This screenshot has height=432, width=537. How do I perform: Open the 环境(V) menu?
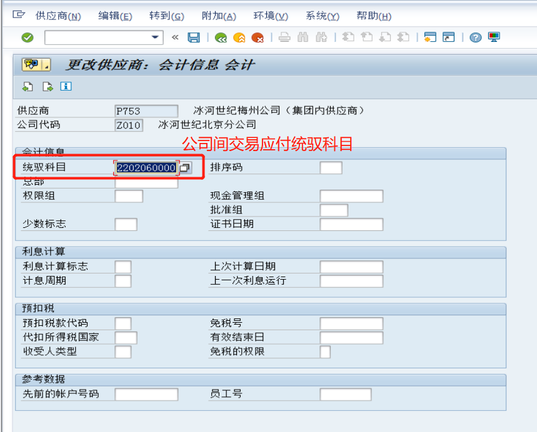271,16
